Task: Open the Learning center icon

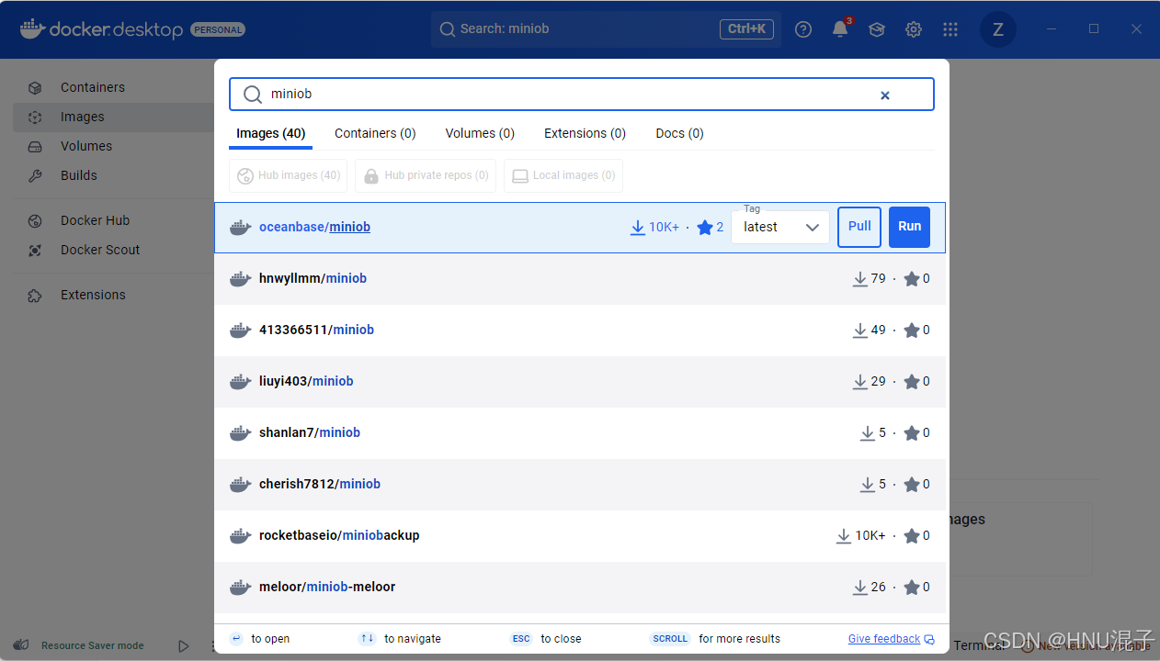Action: 876,28
